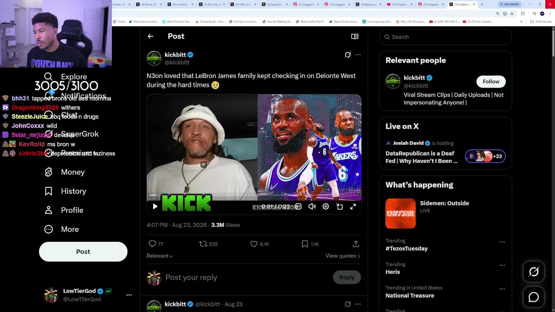
Task: Open Explore in the sidebar
Action: point(65,77)
